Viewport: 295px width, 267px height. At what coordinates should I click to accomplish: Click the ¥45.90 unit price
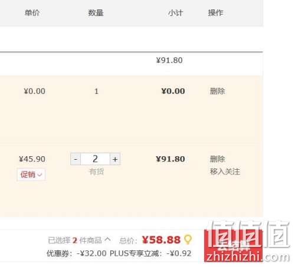(x=32, y=159)
